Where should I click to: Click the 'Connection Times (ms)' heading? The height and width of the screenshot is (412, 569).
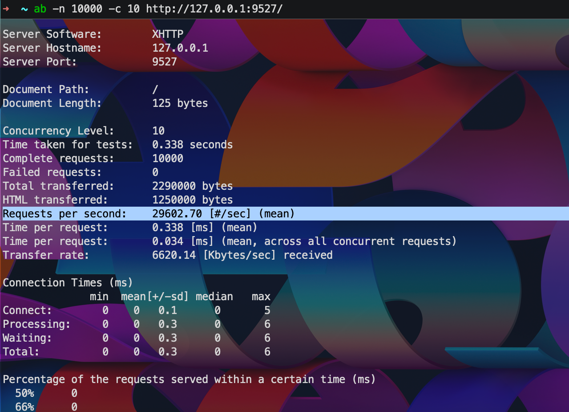pos(68,283)
